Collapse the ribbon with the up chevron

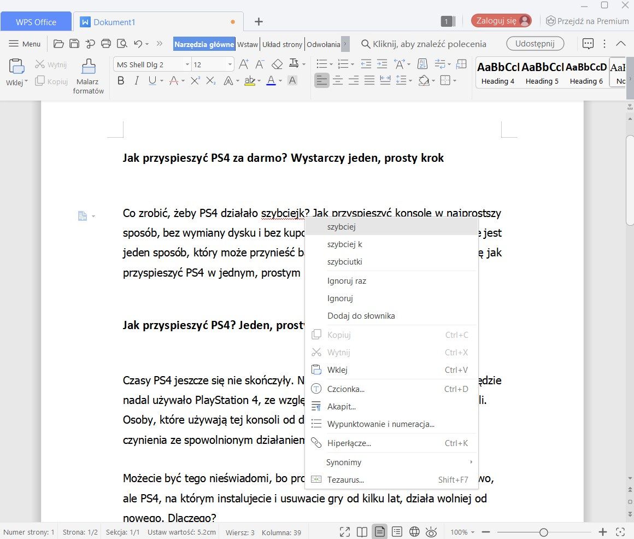tap(621, 44)
